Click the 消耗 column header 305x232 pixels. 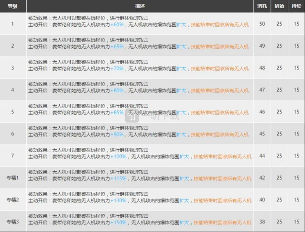click(261, 6)
